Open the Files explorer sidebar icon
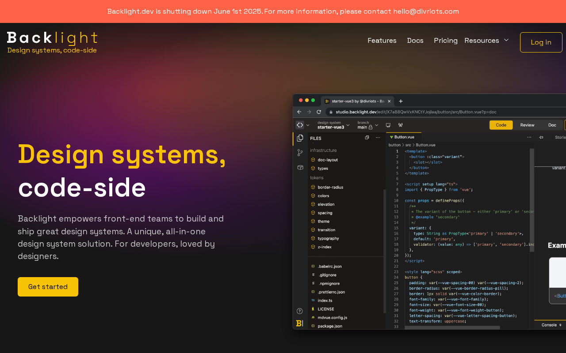 (300, 138)
